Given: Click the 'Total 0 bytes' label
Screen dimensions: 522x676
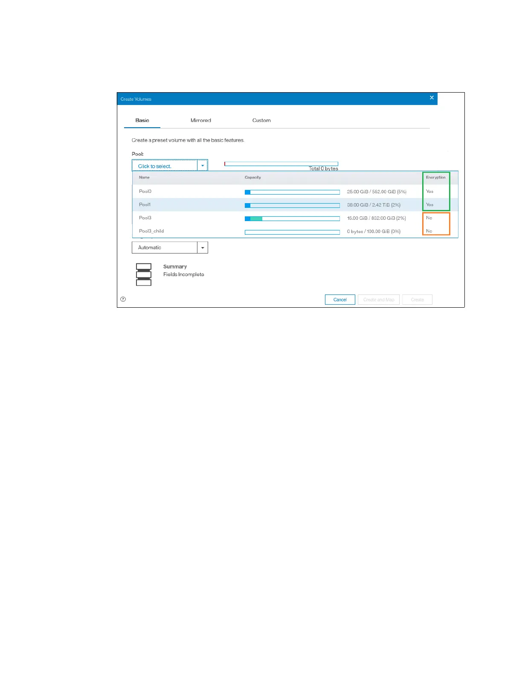Looking at the screenshot, I should coord(323,169).
